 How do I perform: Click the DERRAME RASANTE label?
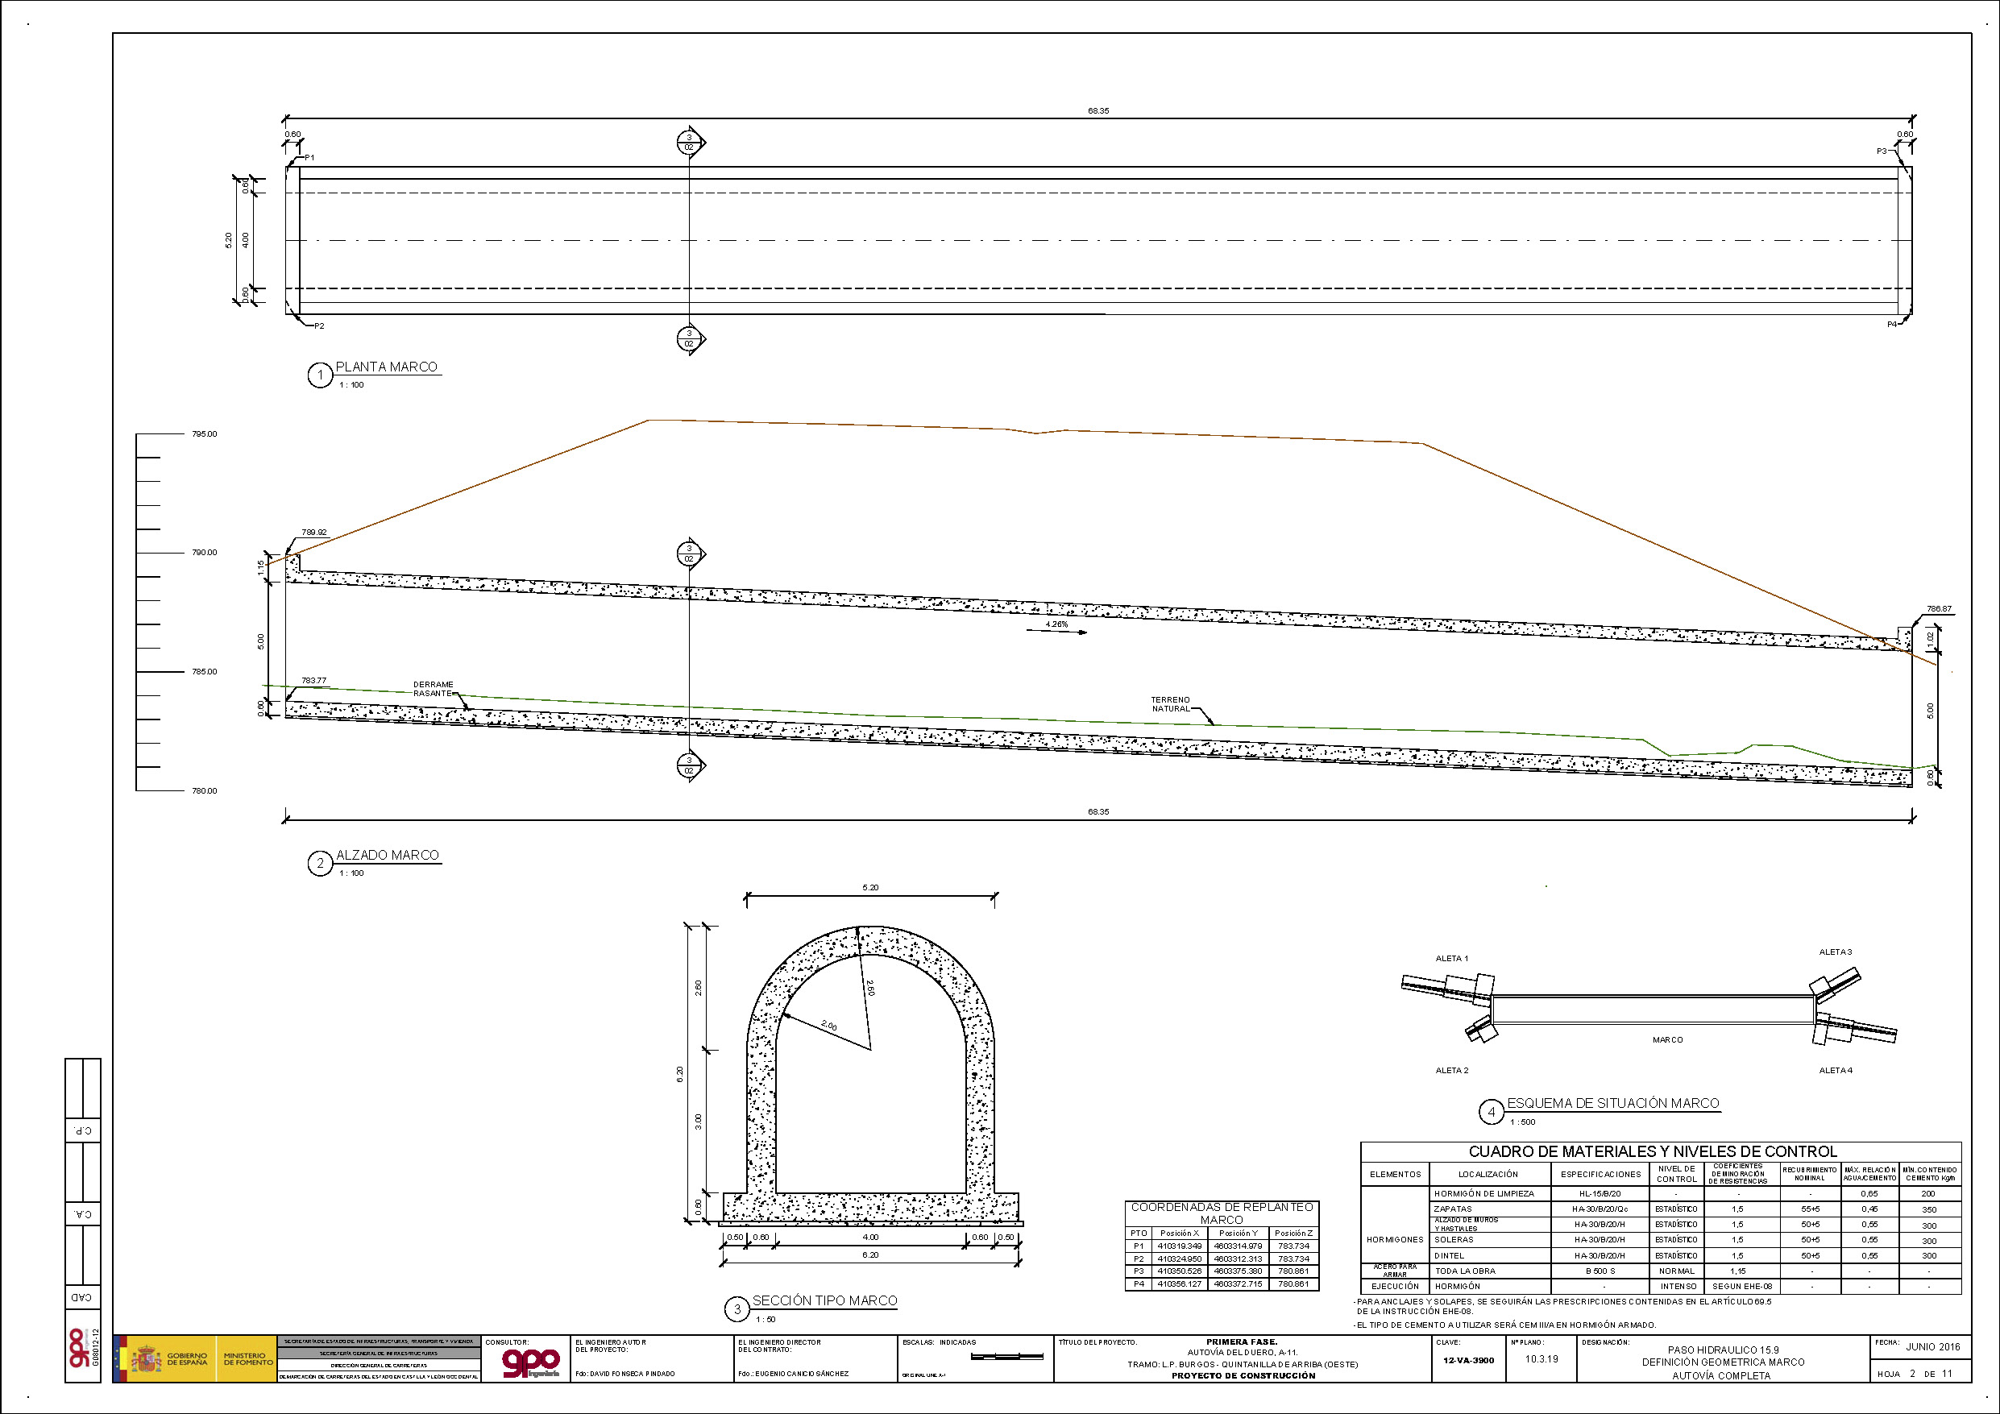(x=433, y=688)
